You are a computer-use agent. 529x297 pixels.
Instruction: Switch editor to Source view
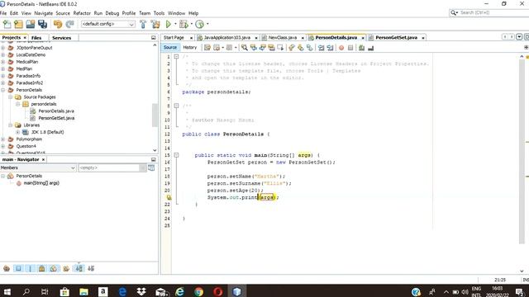[x=170, y=48]
